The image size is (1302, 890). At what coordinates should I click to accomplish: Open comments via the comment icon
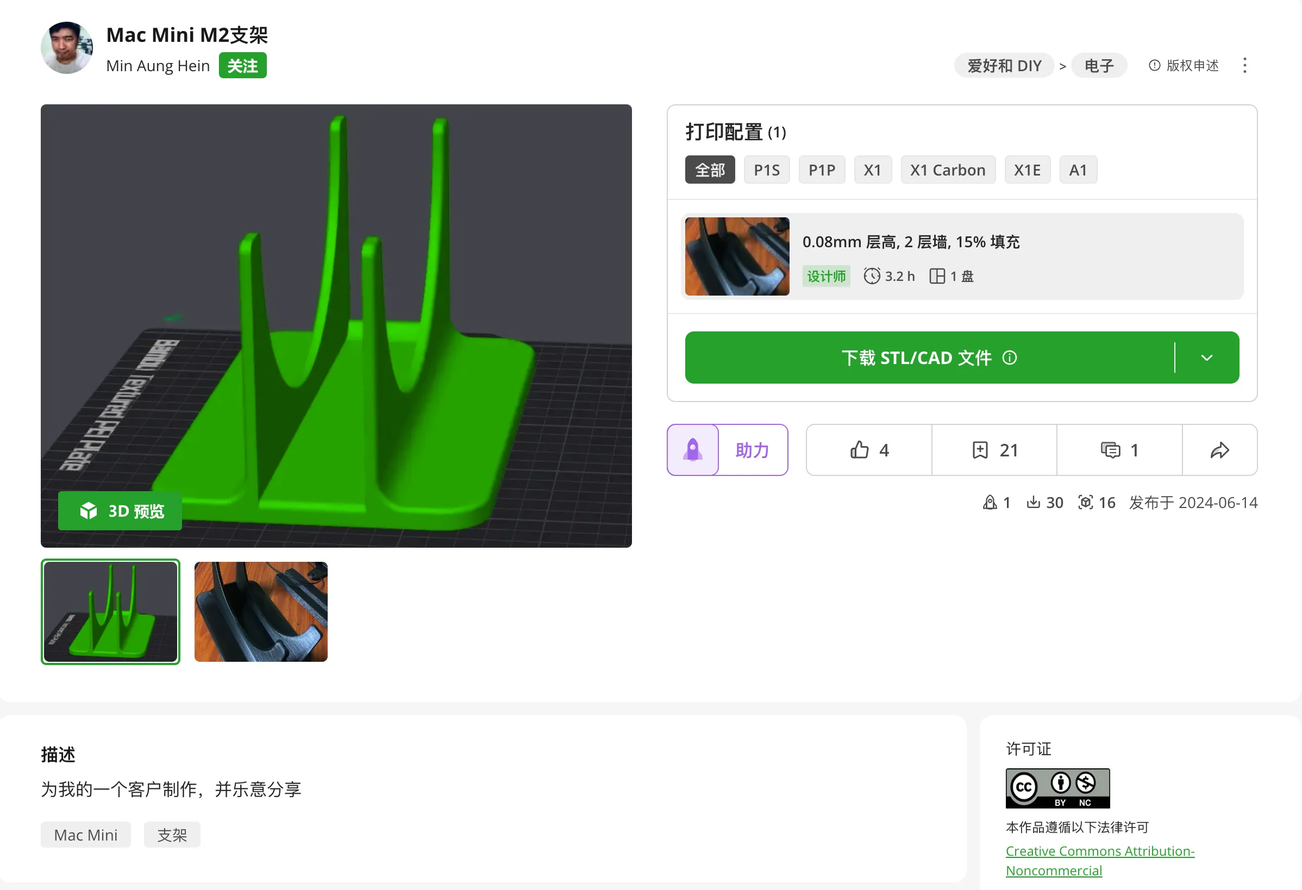[1110, 450]
